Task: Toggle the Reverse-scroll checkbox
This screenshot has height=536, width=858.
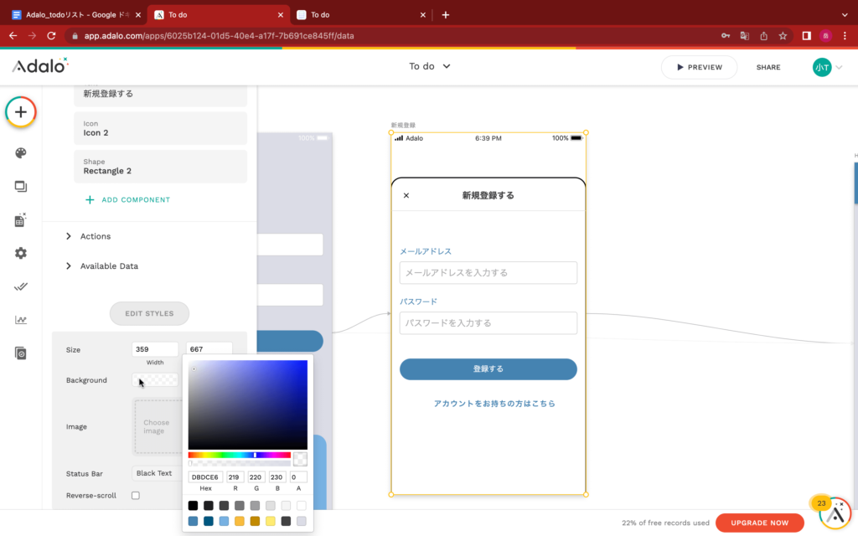Action: pos(135,495)
